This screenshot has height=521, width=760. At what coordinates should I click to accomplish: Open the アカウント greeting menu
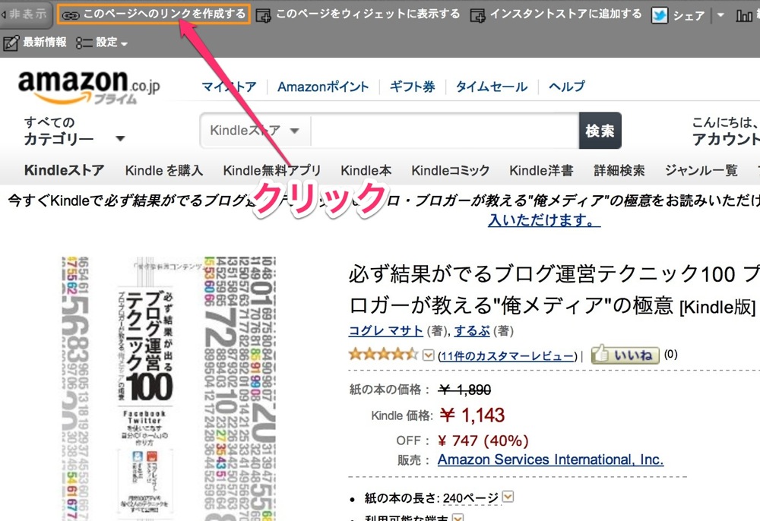coord(726,131)
